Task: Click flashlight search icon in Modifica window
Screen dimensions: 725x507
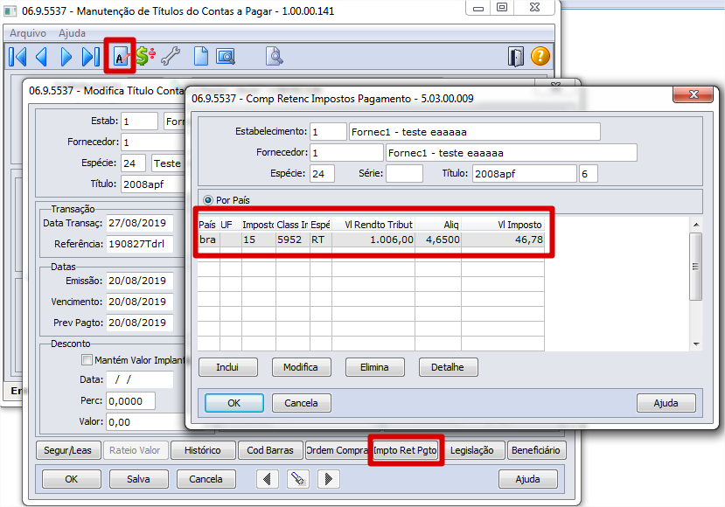Action: [x=297, y=479]
